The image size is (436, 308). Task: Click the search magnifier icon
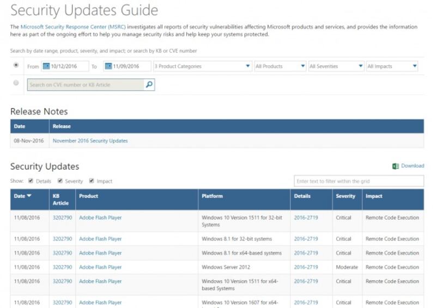(149, 84)
